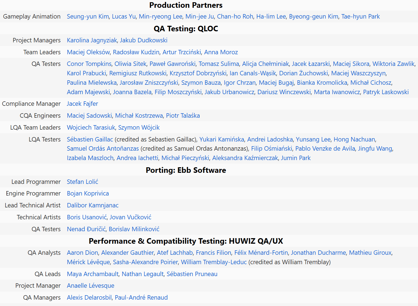Select the Maciej Sadowski link
The height and width of the screenshot is (306, 418).
89,116
